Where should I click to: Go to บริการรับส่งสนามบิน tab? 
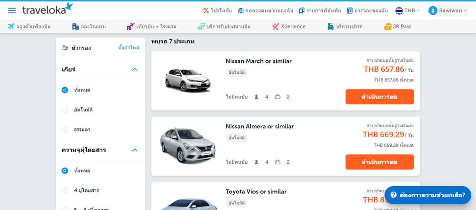(x=224, y=27)
